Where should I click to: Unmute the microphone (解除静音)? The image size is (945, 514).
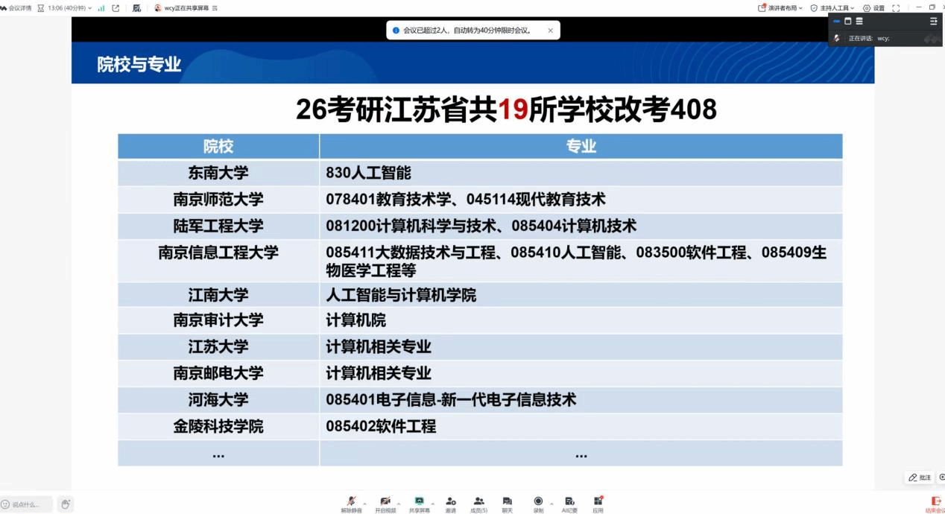coord(351,502)
